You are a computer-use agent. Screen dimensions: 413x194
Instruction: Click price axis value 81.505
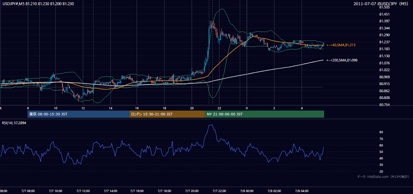(x=384, y=7)
